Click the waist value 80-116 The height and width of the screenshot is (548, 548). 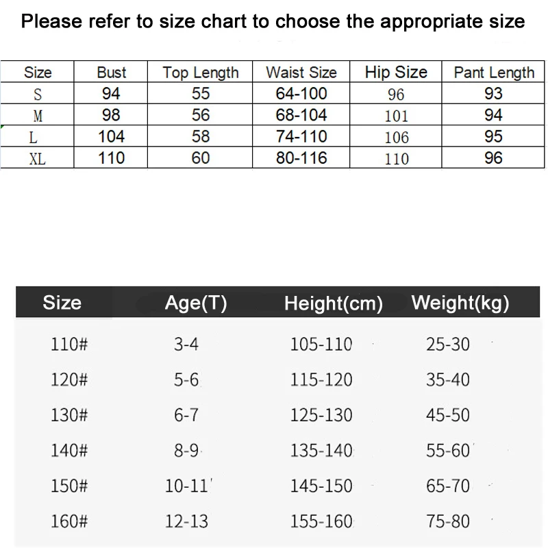tap(301, 158)
